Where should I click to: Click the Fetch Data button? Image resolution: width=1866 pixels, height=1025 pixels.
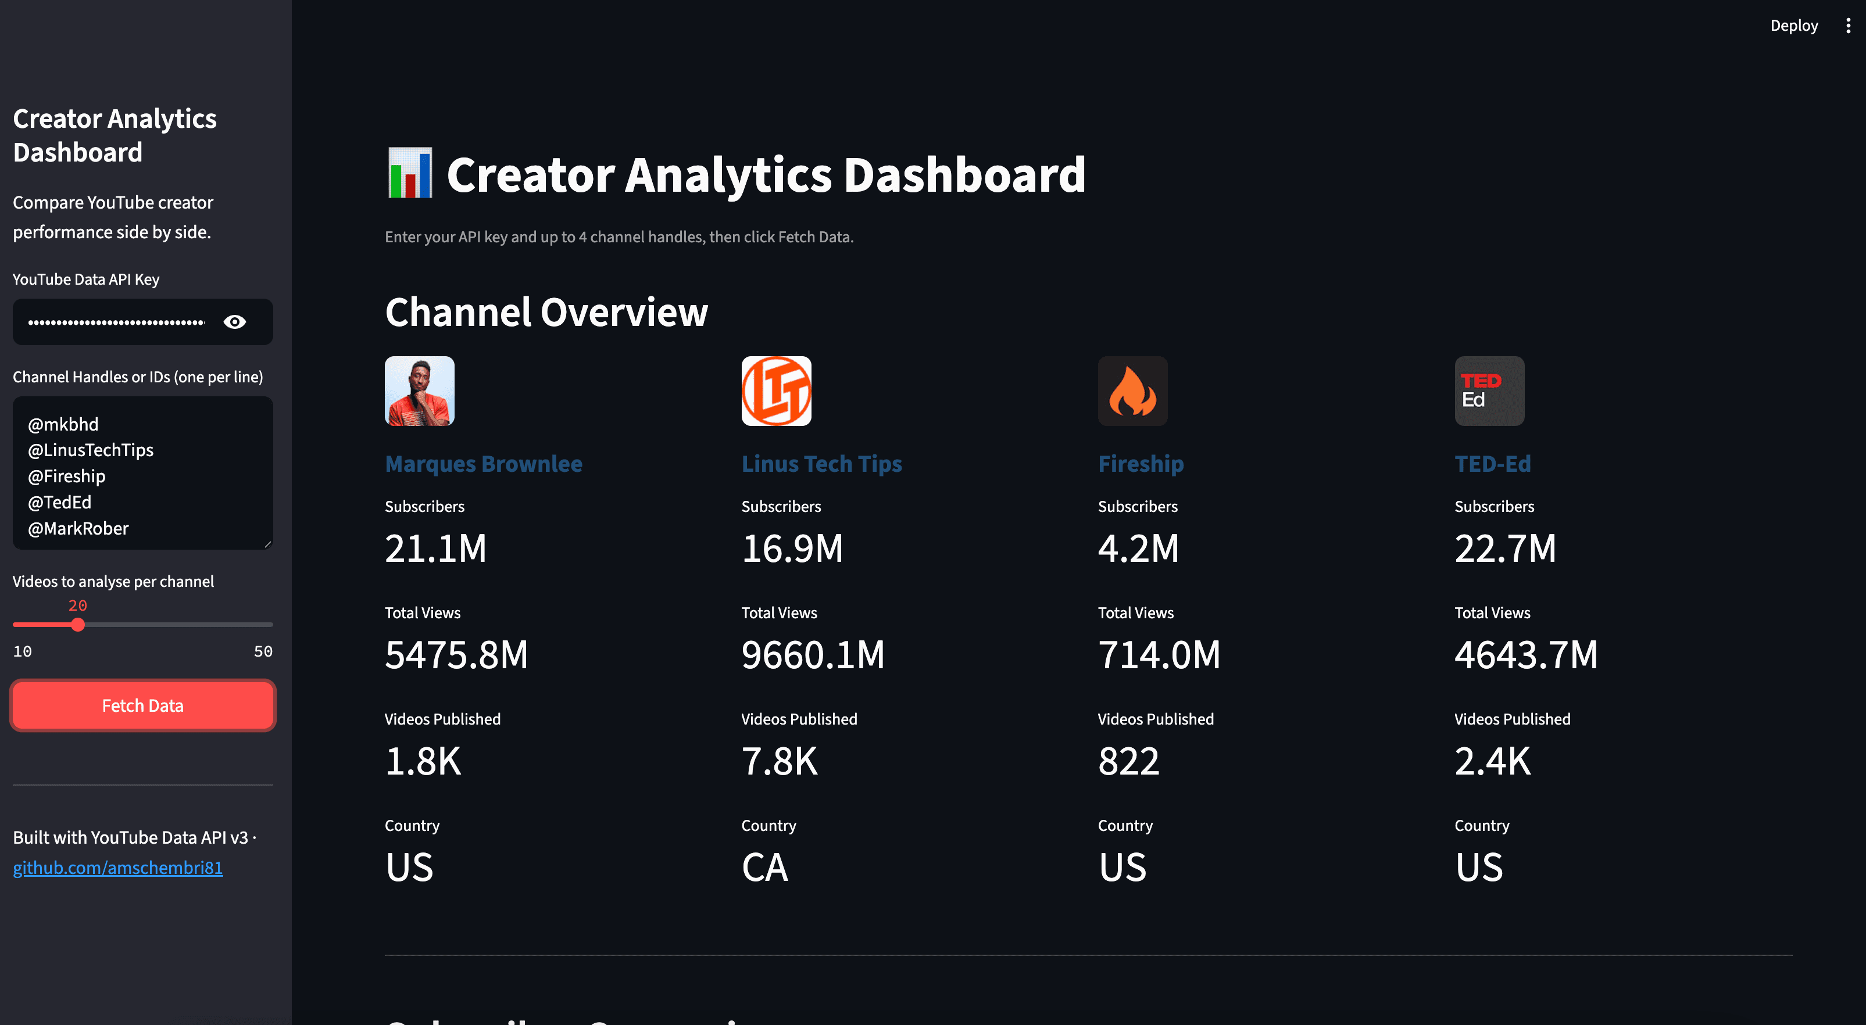coord(142,706)
